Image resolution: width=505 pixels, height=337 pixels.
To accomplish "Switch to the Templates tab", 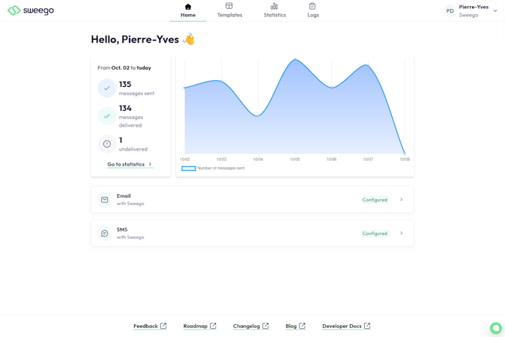I will [229, 10].
